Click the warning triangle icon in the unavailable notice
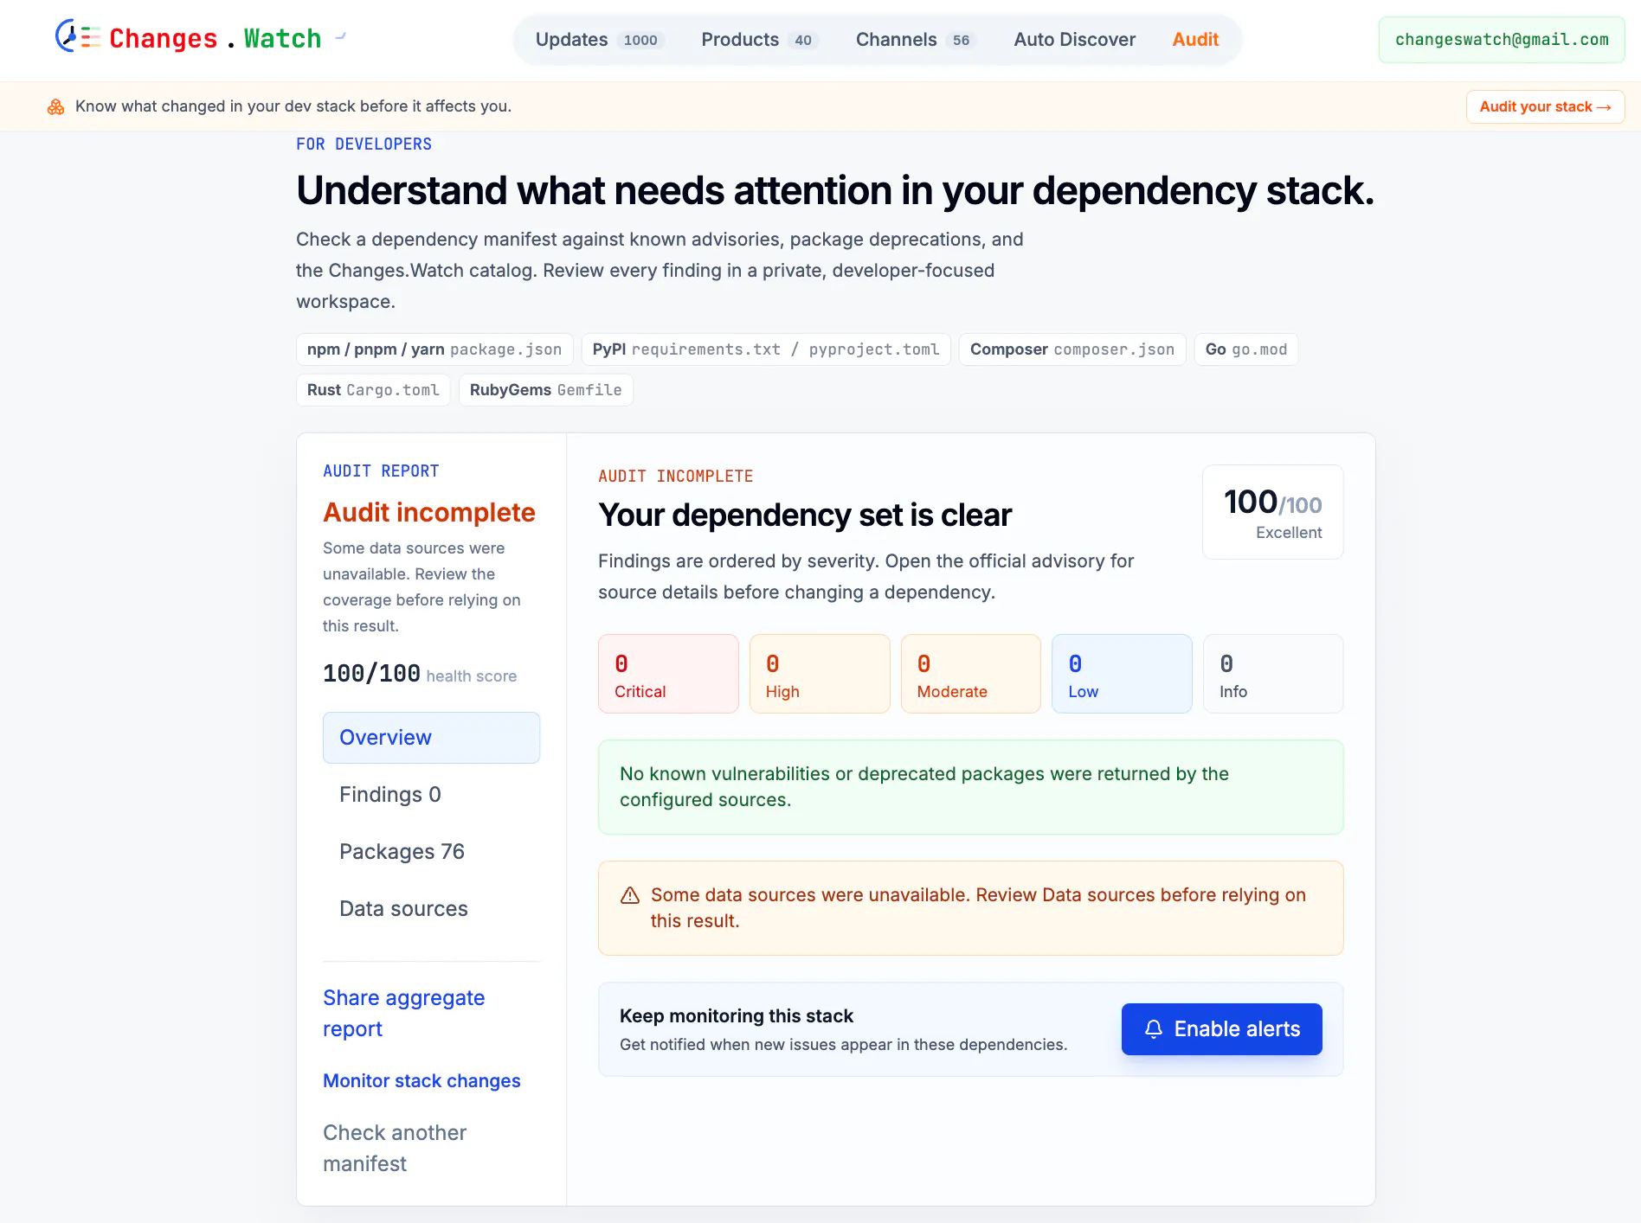The height and width of the screenshot is (1223, 1641). [x=630, y=895]
